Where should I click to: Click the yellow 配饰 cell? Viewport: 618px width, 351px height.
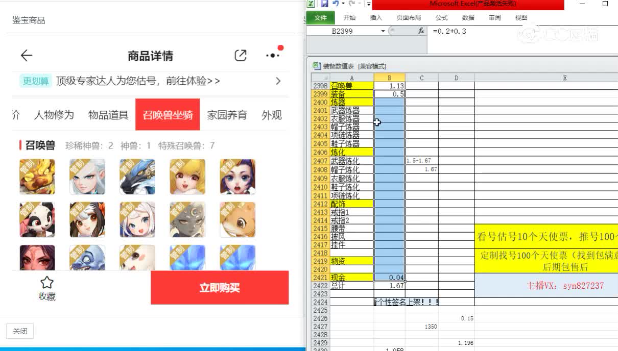click(352, 204)
